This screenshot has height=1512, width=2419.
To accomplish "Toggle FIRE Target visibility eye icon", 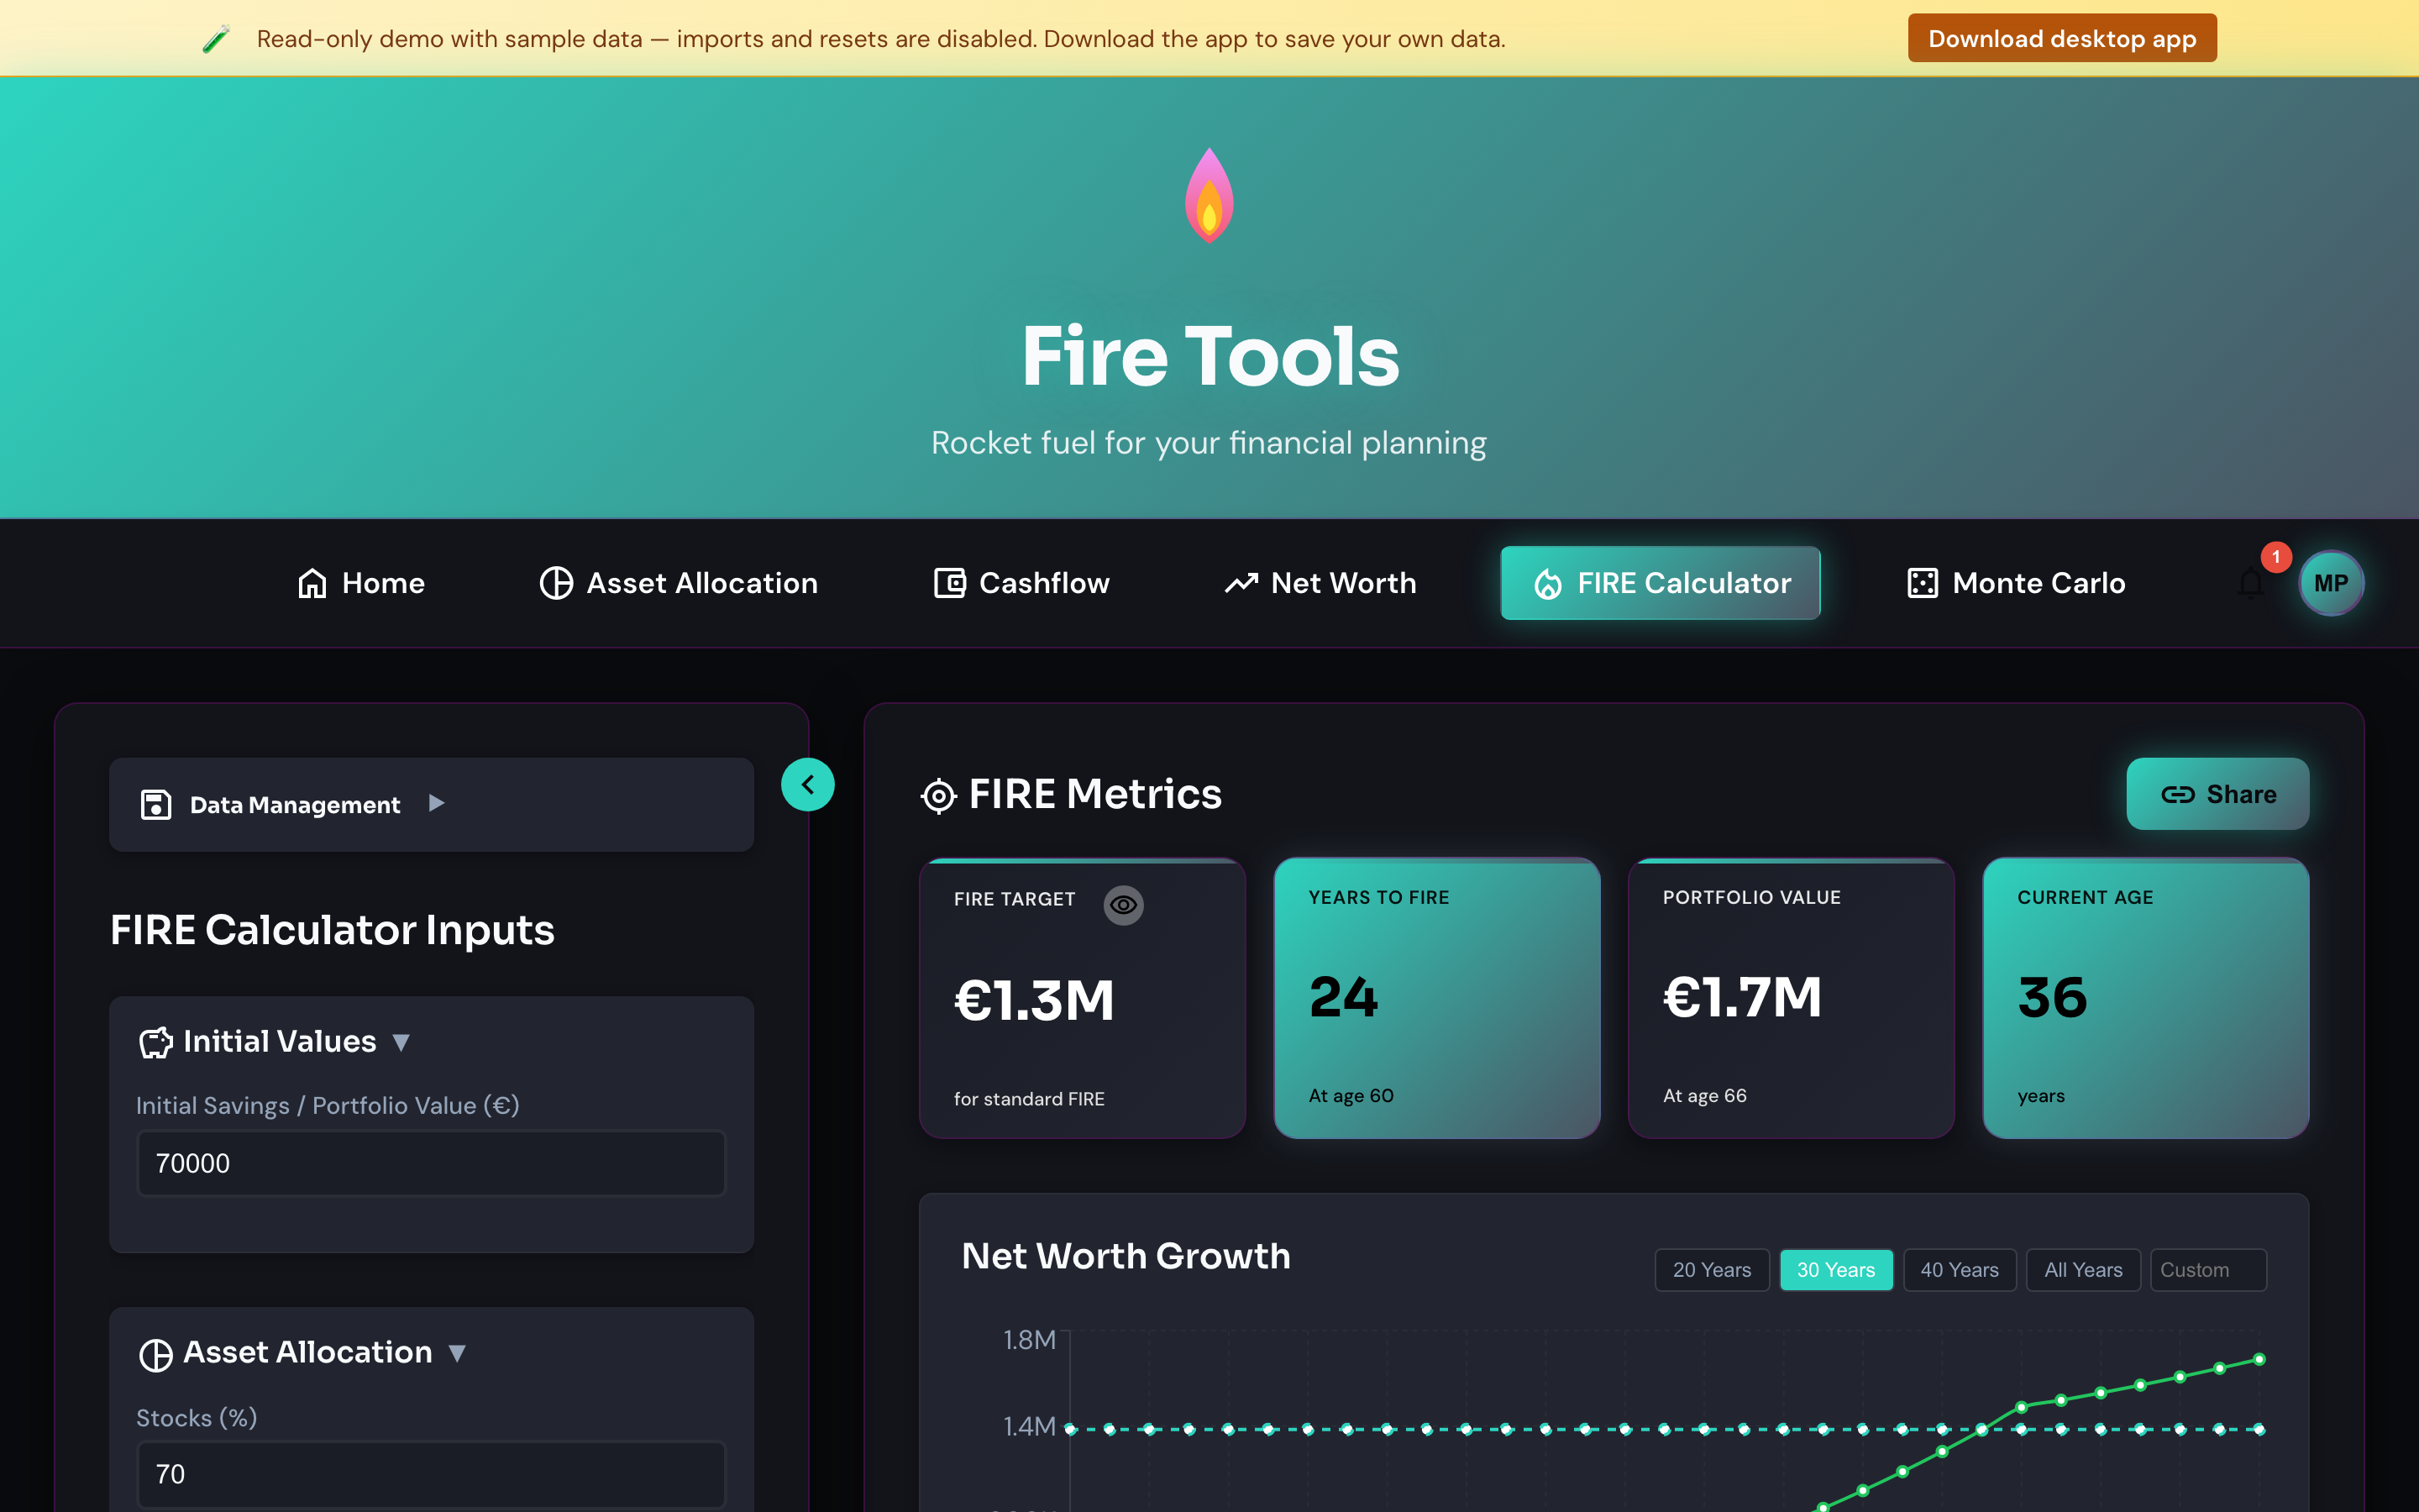I will tap(1124, 904).
